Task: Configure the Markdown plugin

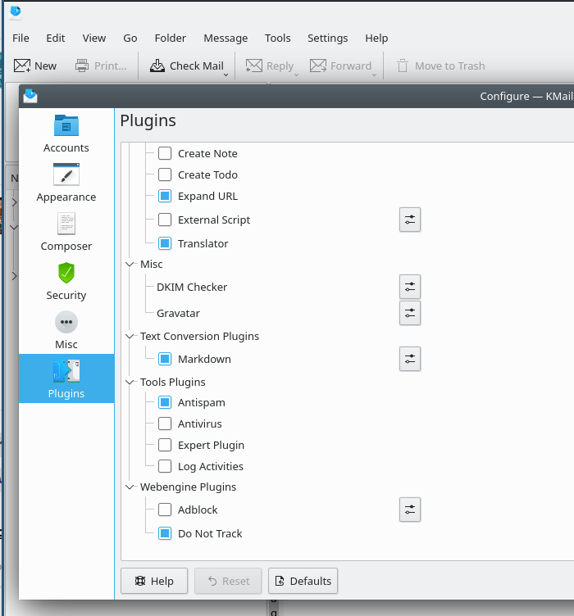Action: (x=410, y=359)
